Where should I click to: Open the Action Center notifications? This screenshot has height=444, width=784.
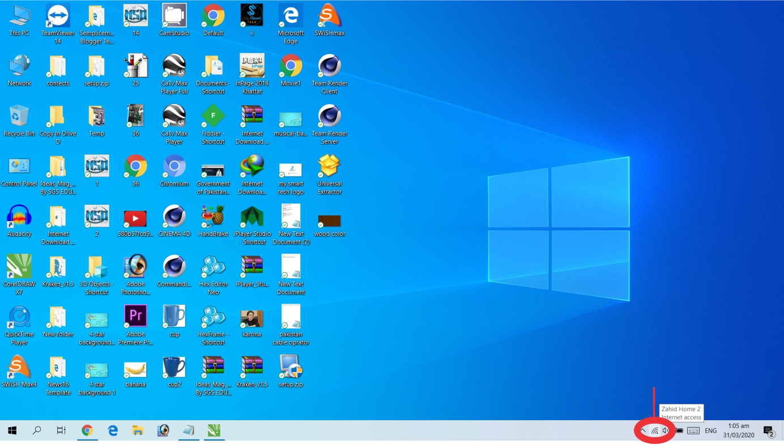pos(769,431)
